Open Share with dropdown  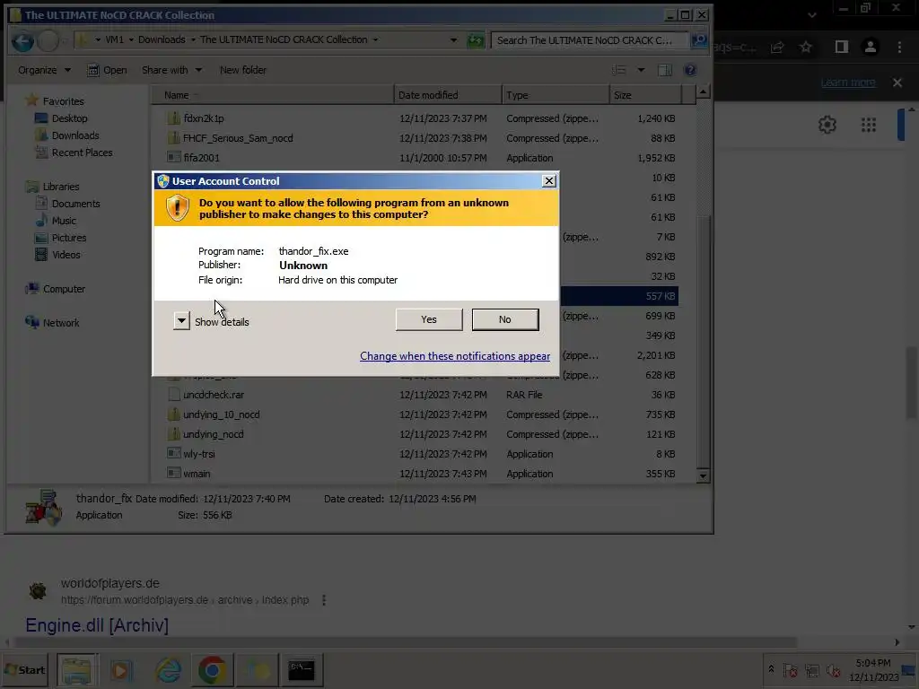pos(171,70)
